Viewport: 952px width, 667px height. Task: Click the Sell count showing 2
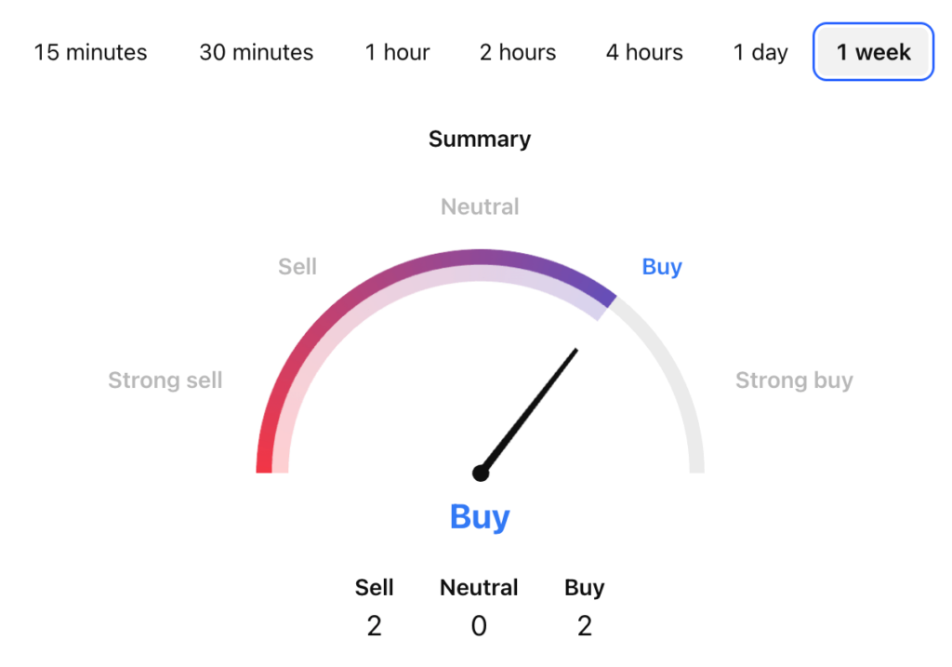[x=374, y=626]
